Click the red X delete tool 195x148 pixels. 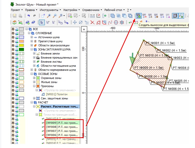point(92,22)
